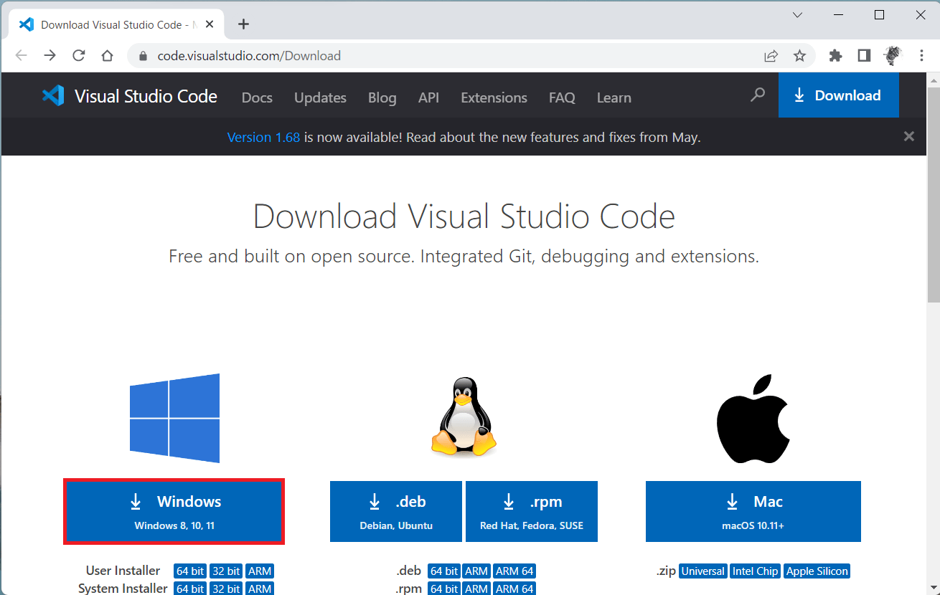This screenshot has width=940, height=595.
Task: Go back using the browser arrow
Action: (x=22, y=55)
